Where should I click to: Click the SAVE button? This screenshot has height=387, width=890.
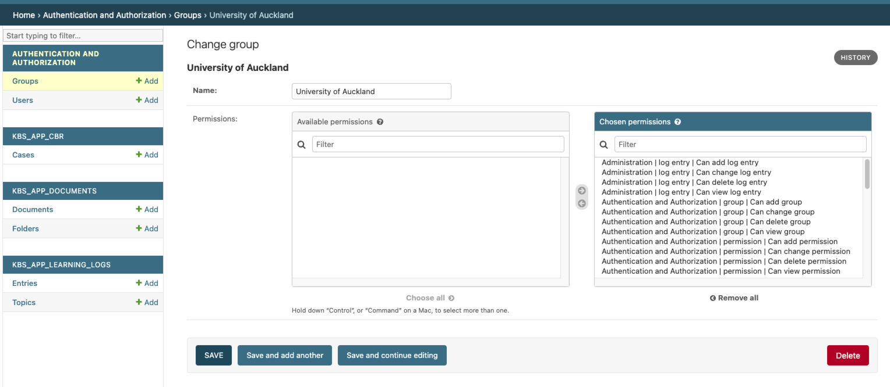pos(213,355)
